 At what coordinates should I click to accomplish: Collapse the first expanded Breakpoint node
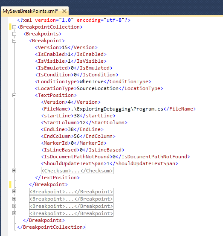click(14, 41)
